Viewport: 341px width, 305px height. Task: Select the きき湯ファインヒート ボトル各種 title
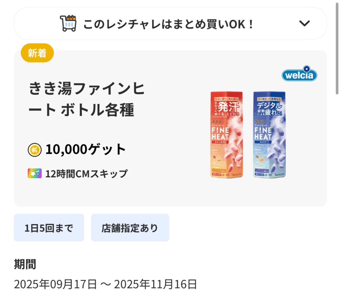(x=87, y=100)
